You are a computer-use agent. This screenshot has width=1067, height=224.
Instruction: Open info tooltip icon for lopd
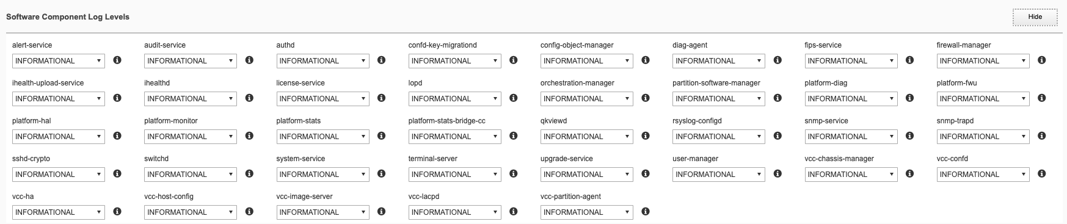514,98
